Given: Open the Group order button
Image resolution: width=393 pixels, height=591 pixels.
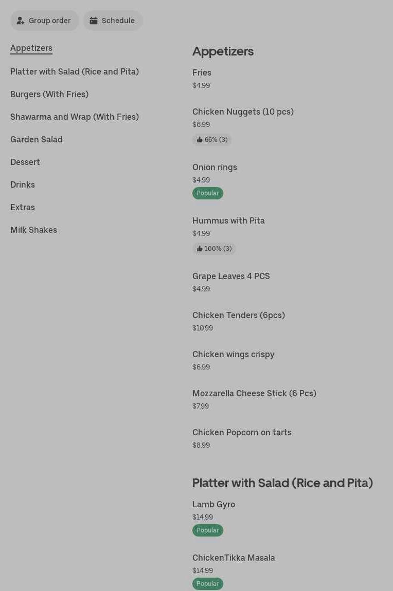Looking at the screenshot, I should click(x=45, y=21).
